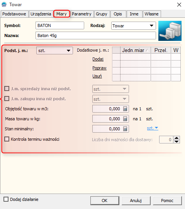Expand the Podst. j. m. unit dropdown
This screenshot has height=209, width=185.
(69, 51)
